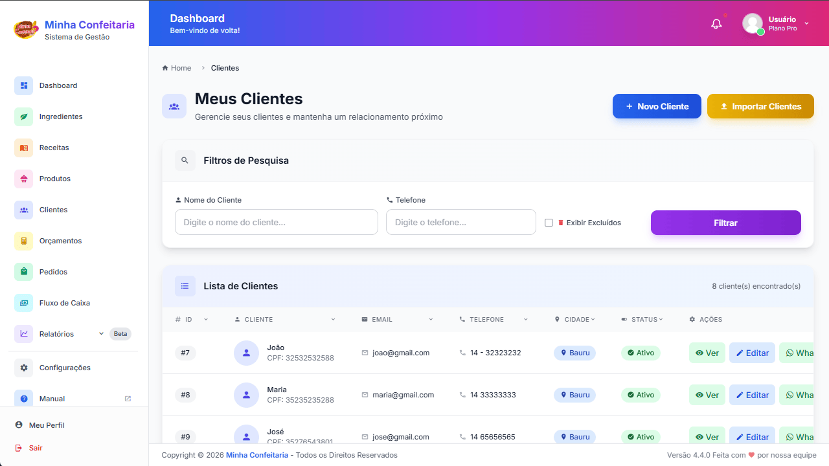
Task: Click the Minha Confeitaria logo
Action: 26,29
